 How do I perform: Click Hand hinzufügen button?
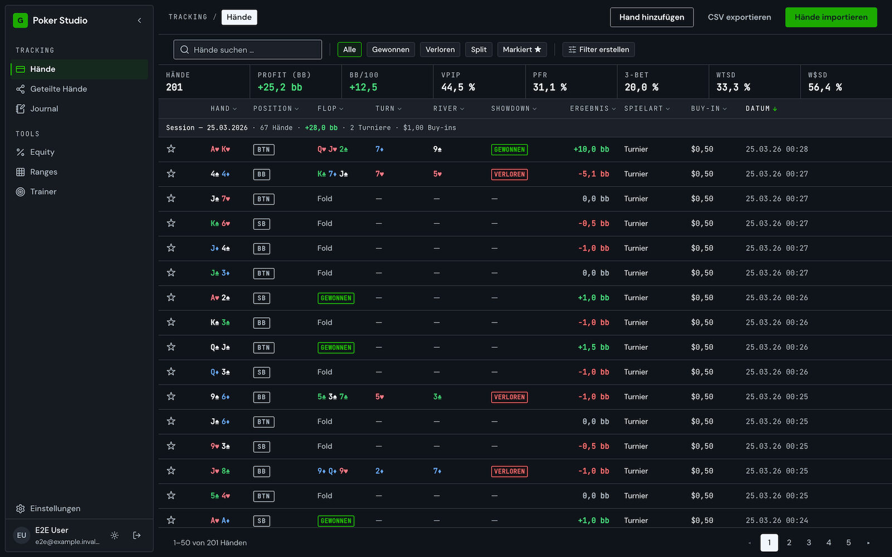(652, 17)
